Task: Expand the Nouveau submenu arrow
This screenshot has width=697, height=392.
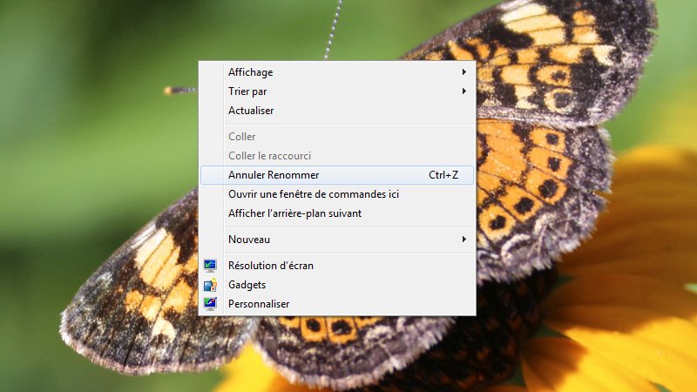Action: click(464, 239)
